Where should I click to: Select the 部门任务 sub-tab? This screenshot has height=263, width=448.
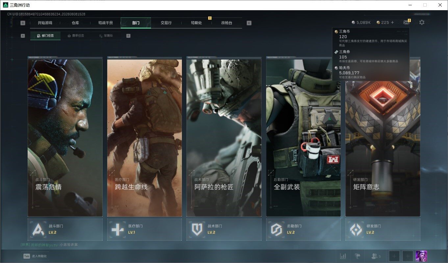coord(45,36)
